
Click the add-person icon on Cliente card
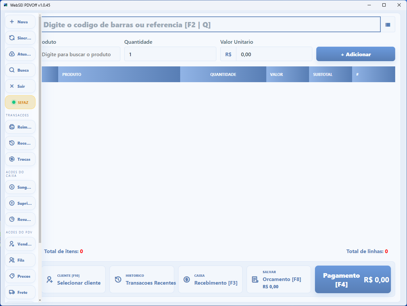pos(50,280)
